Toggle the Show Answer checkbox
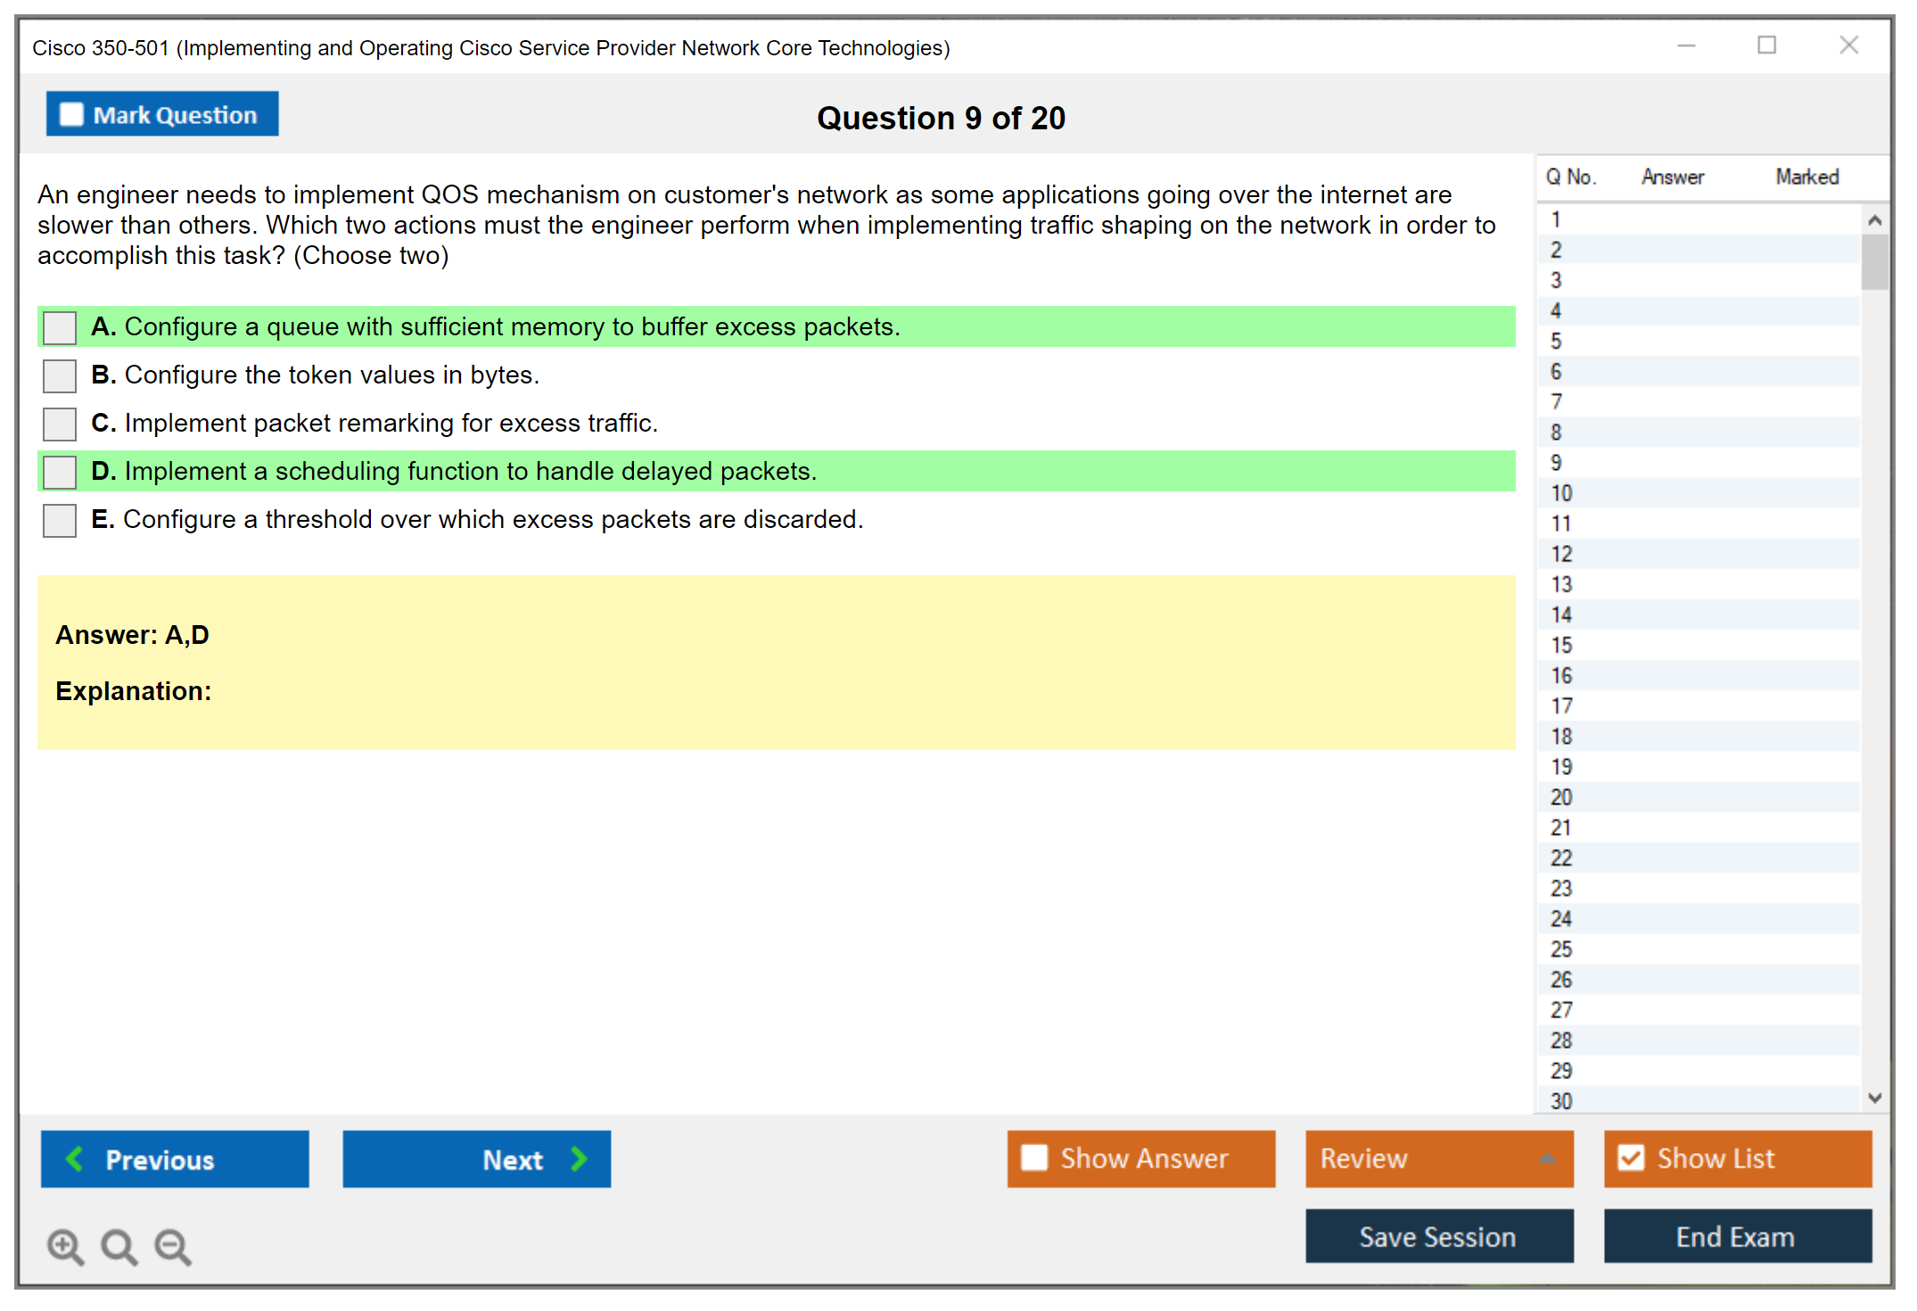Image resolution: width=1917 pixels, height=1311 pixels. click(1034, 1158)
